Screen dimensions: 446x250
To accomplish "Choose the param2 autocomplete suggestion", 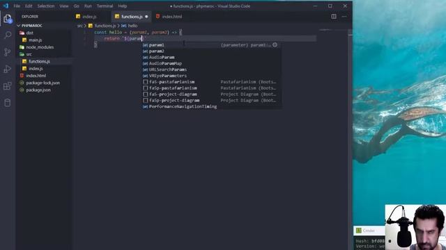I will 212,51.
